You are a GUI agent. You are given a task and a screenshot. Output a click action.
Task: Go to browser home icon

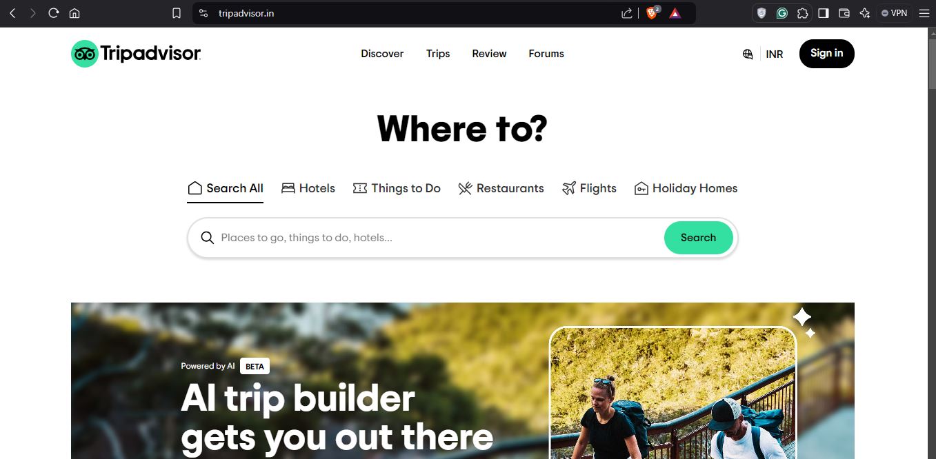(74, 13)
